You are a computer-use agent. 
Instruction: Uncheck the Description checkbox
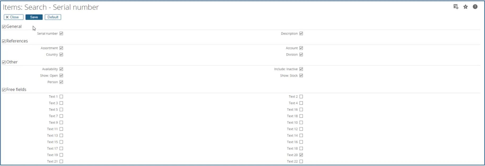click(301, 34)
